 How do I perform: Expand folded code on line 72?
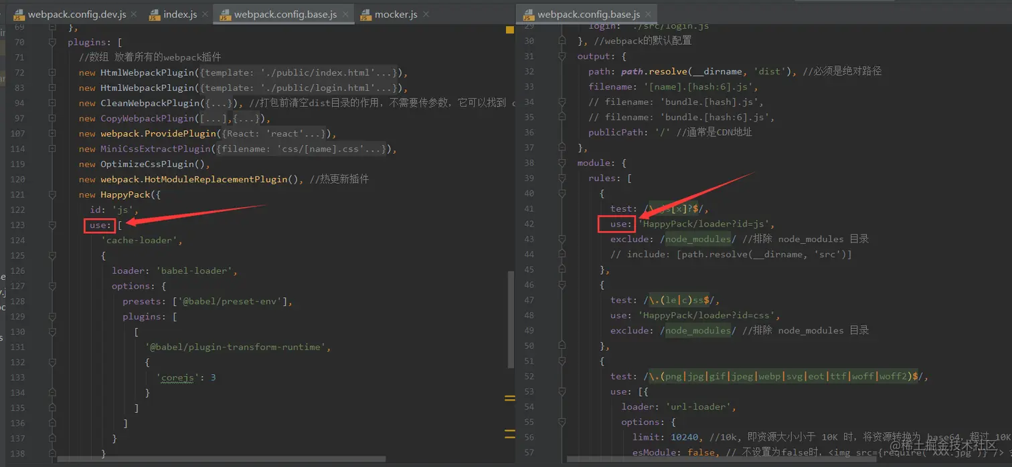[52, 72]
